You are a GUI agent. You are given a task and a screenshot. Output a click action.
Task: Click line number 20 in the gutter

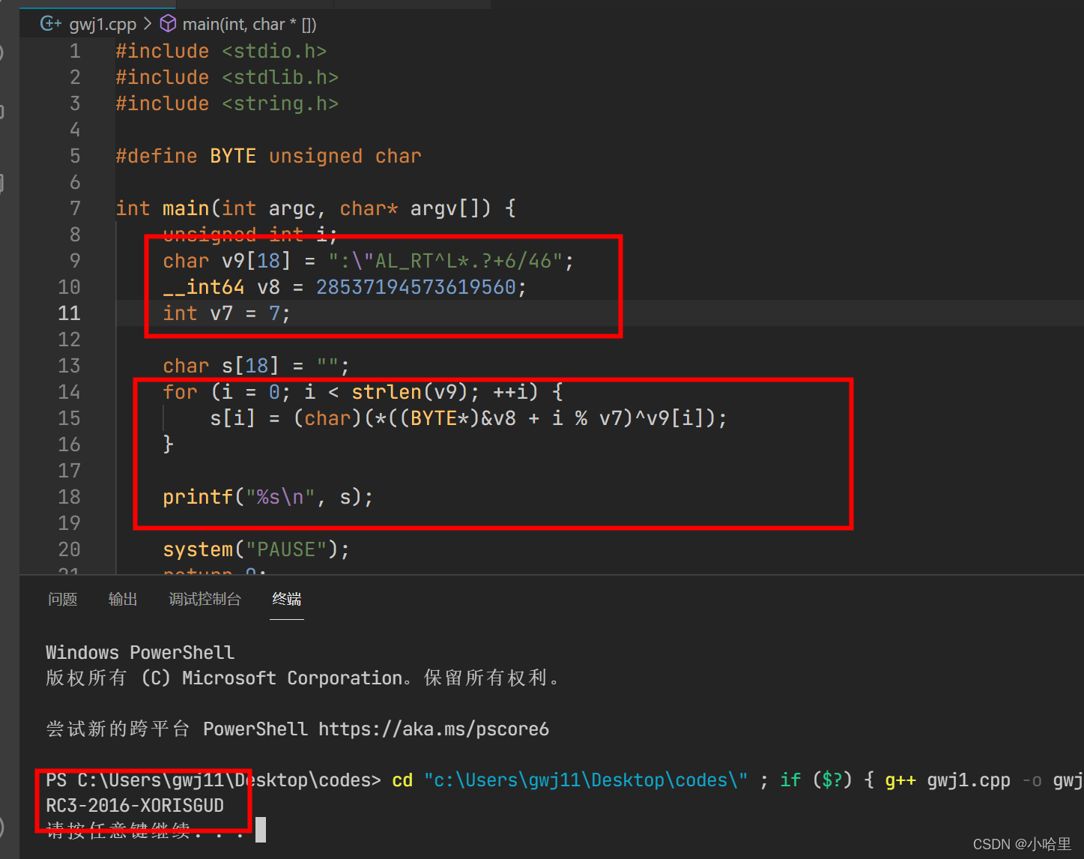pos(70,549)
